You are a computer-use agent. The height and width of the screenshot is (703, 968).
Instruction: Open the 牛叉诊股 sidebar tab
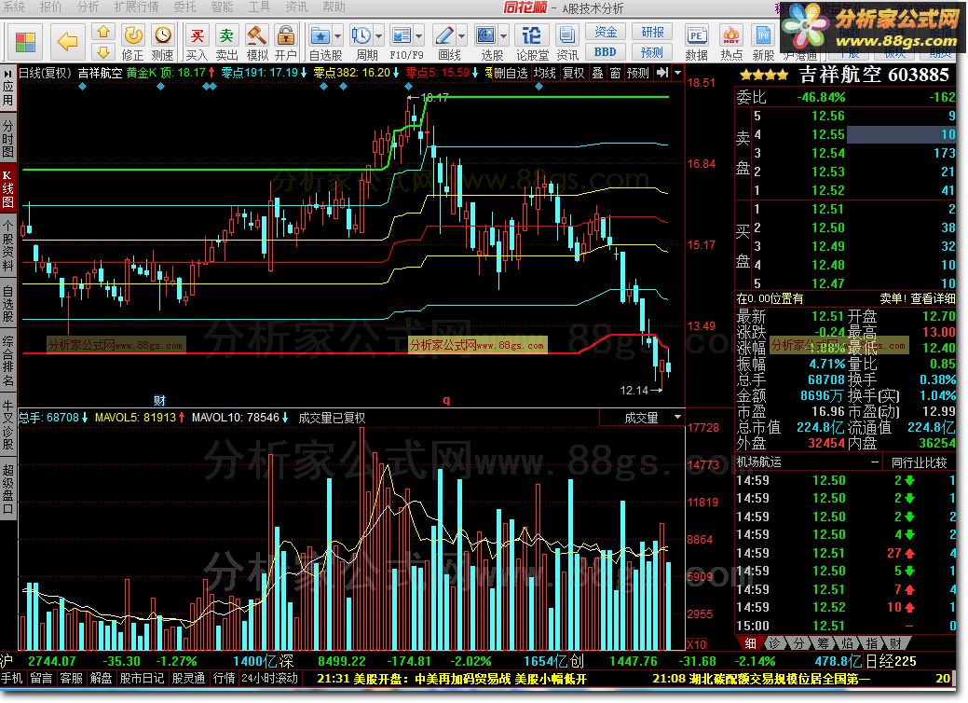pyautogui.click(x=8, y=424)
